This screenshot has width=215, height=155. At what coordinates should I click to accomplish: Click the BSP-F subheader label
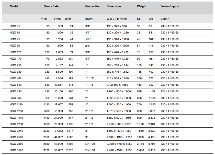coord(89,19)
